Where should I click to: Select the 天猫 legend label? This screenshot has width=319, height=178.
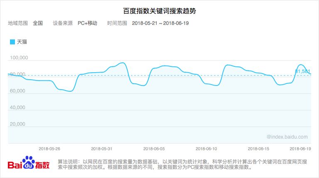pyautogui.click(x=22, y=42)
